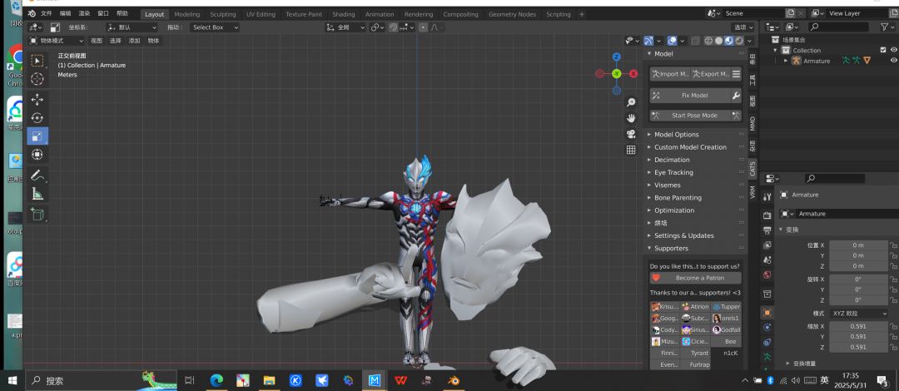The height and width of the screenshot is (391, 899).
Task: Select the Select Box tool in left toolbar
Action: tap(37, 61)
